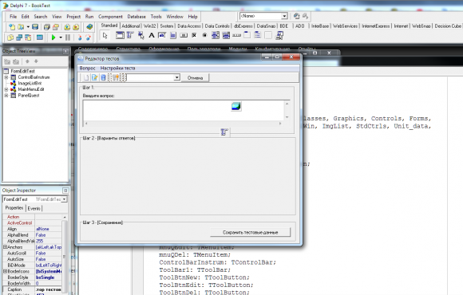
Task: Click the question memo input field
Action: pyautogui.click(x=184, y=111)
